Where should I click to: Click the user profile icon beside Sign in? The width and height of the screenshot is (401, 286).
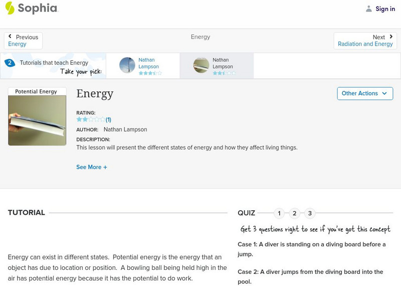(369, 9)
